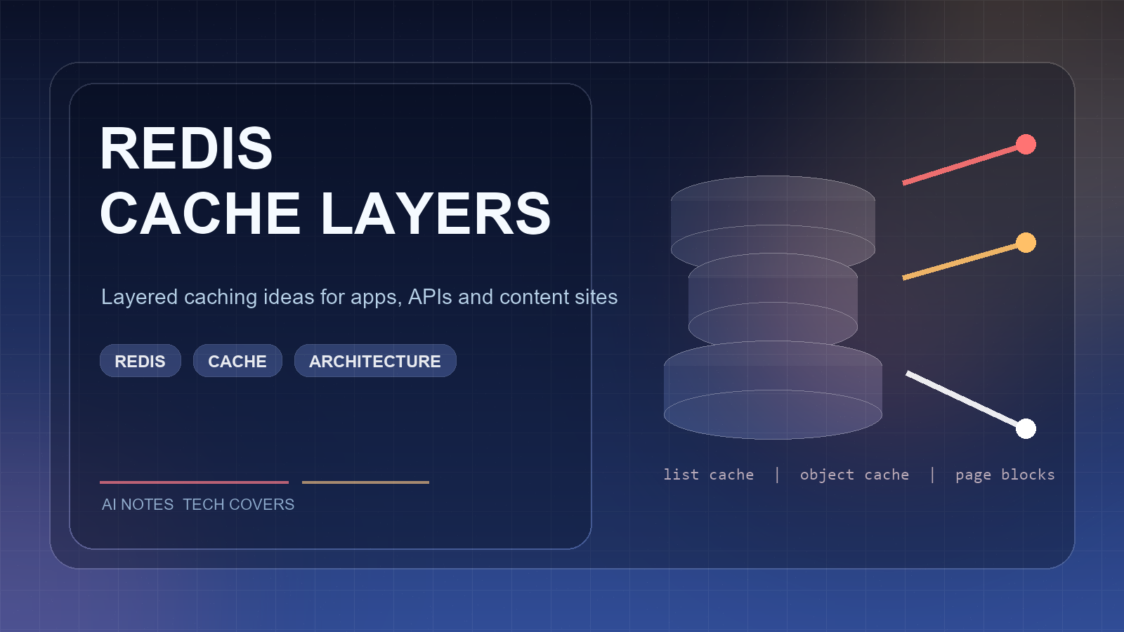Click the red dot marker
Viewport: 1124px width, 632px height.
(1026, 144)
